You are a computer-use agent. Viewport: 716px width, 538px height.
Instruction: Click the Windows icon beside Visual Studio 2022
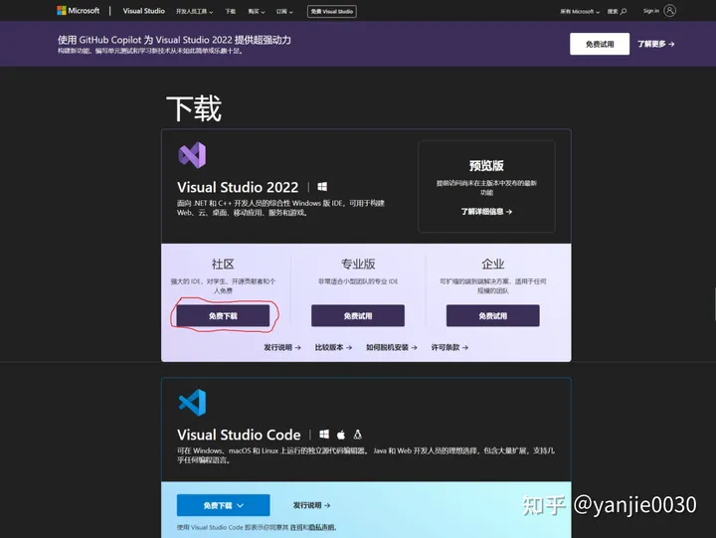322,187
